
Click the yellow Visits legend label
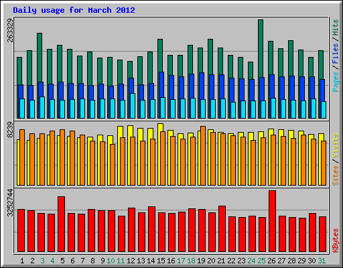pyautogui.click(x=336, y=146)
